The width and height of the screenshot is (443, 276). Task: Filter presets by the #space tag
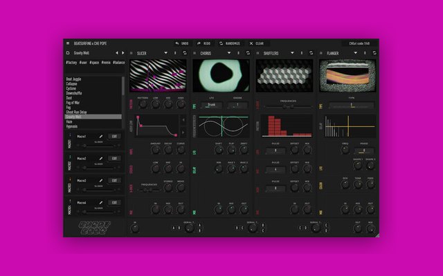point(94,63)
